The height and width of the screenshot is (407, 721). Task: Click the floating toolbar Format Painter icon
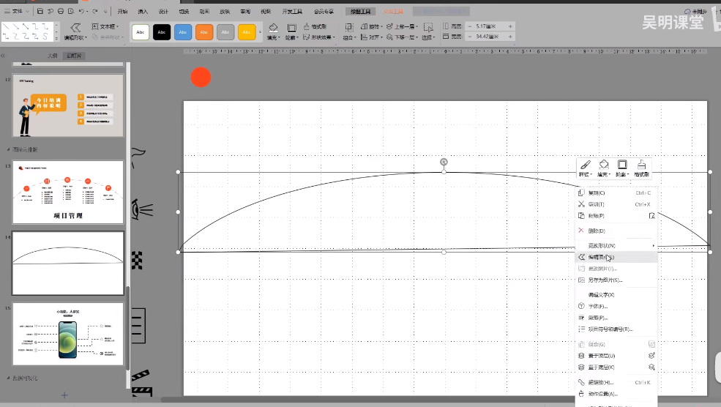pyautogui.click(x=641, y=165)
